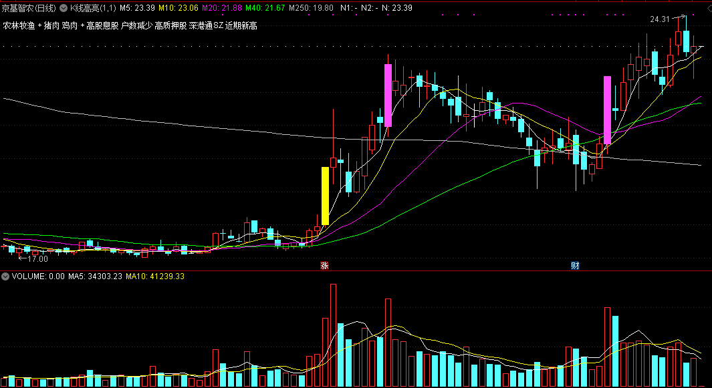Expand the plus sign before 猪肉
Screen dimensions: 712x388
click(39, 25)
